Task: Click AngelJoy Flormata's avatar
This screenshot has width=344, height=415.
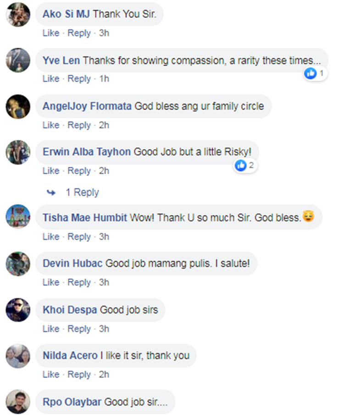Action: (x=18, y=106)
